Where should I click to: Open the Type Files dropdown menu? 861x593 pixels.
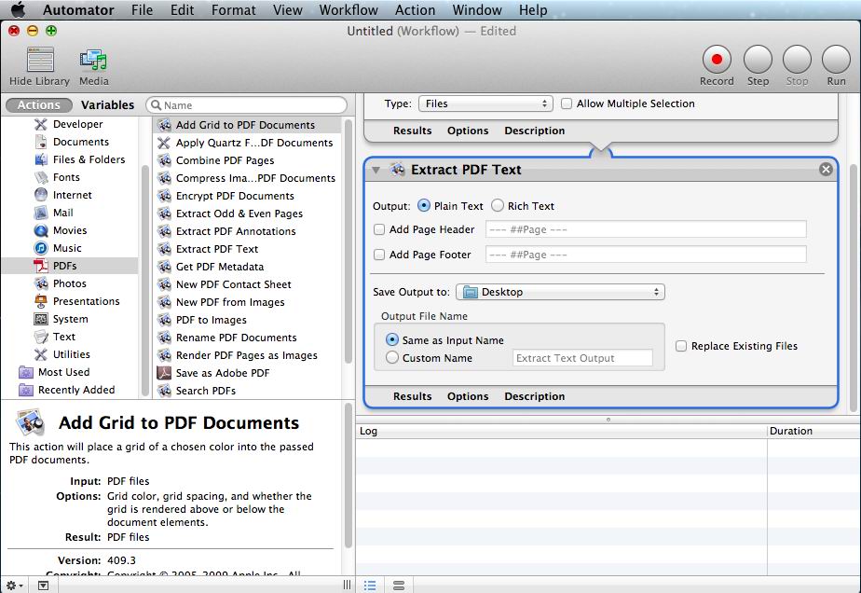tap(486, 104)
